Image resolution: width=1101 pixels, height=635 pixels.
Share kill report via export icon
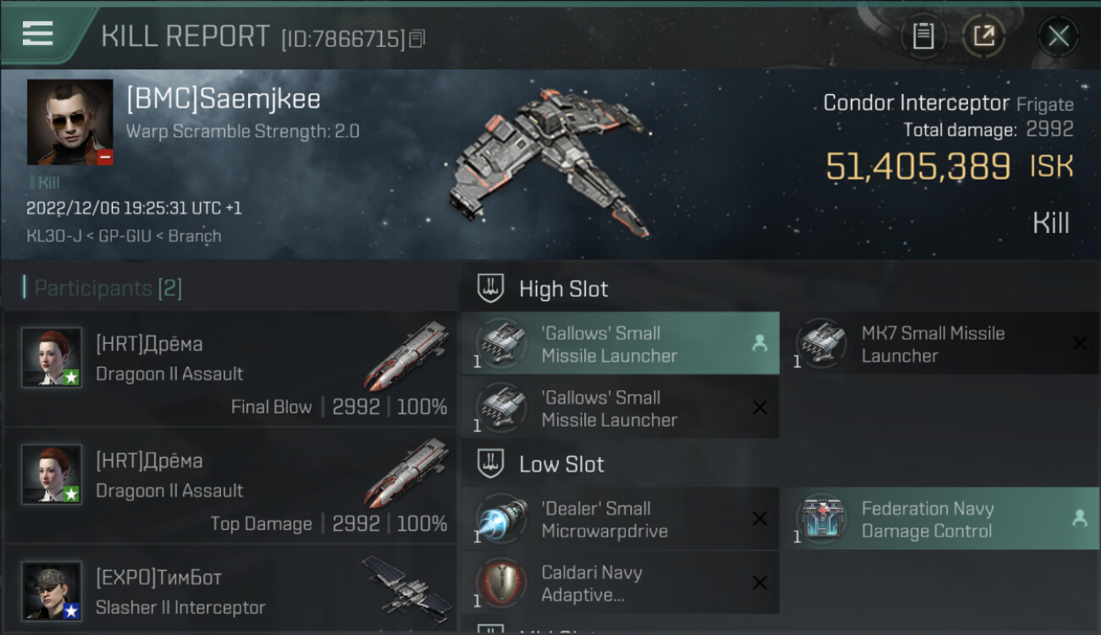click(983, 36)
